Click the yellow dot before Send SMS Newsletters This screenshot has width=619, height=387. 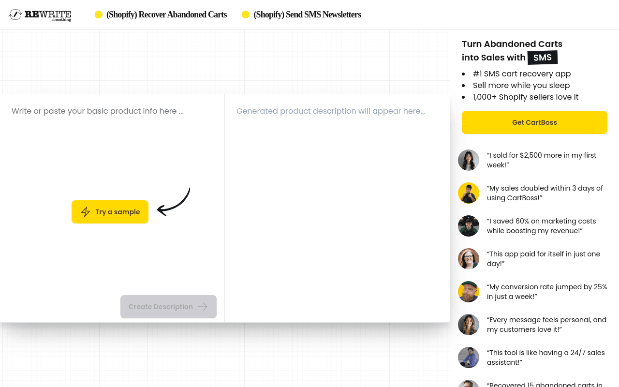246,15
